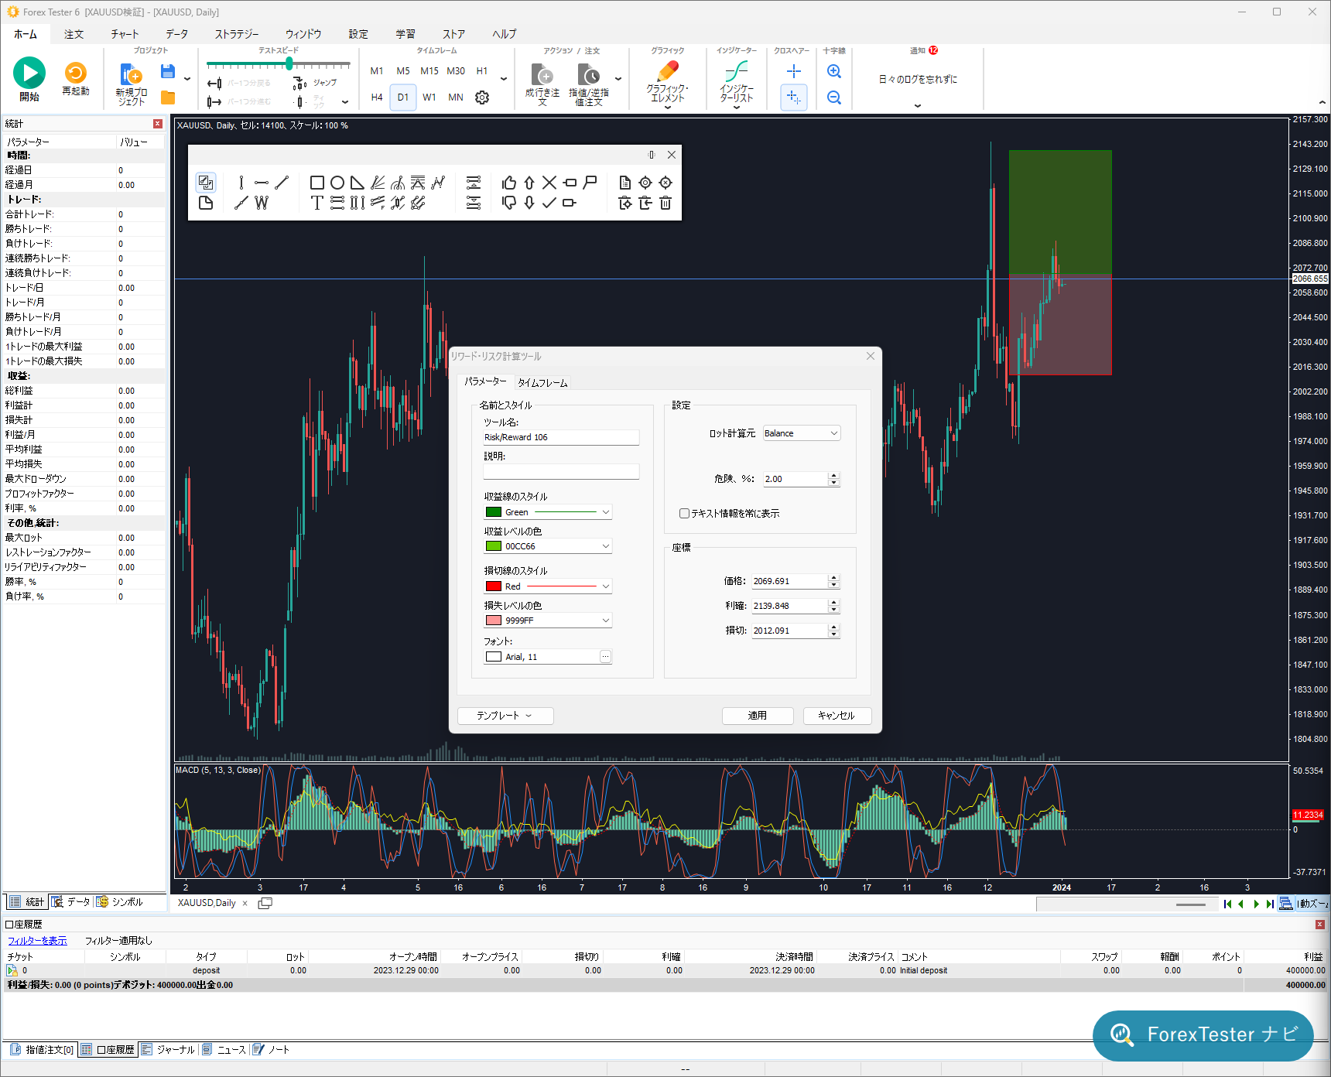The height and width of the screenshot is (1077, 1331).
Task: Toggle テキスト情報を常に表示 checkbox
Action: 684,514
